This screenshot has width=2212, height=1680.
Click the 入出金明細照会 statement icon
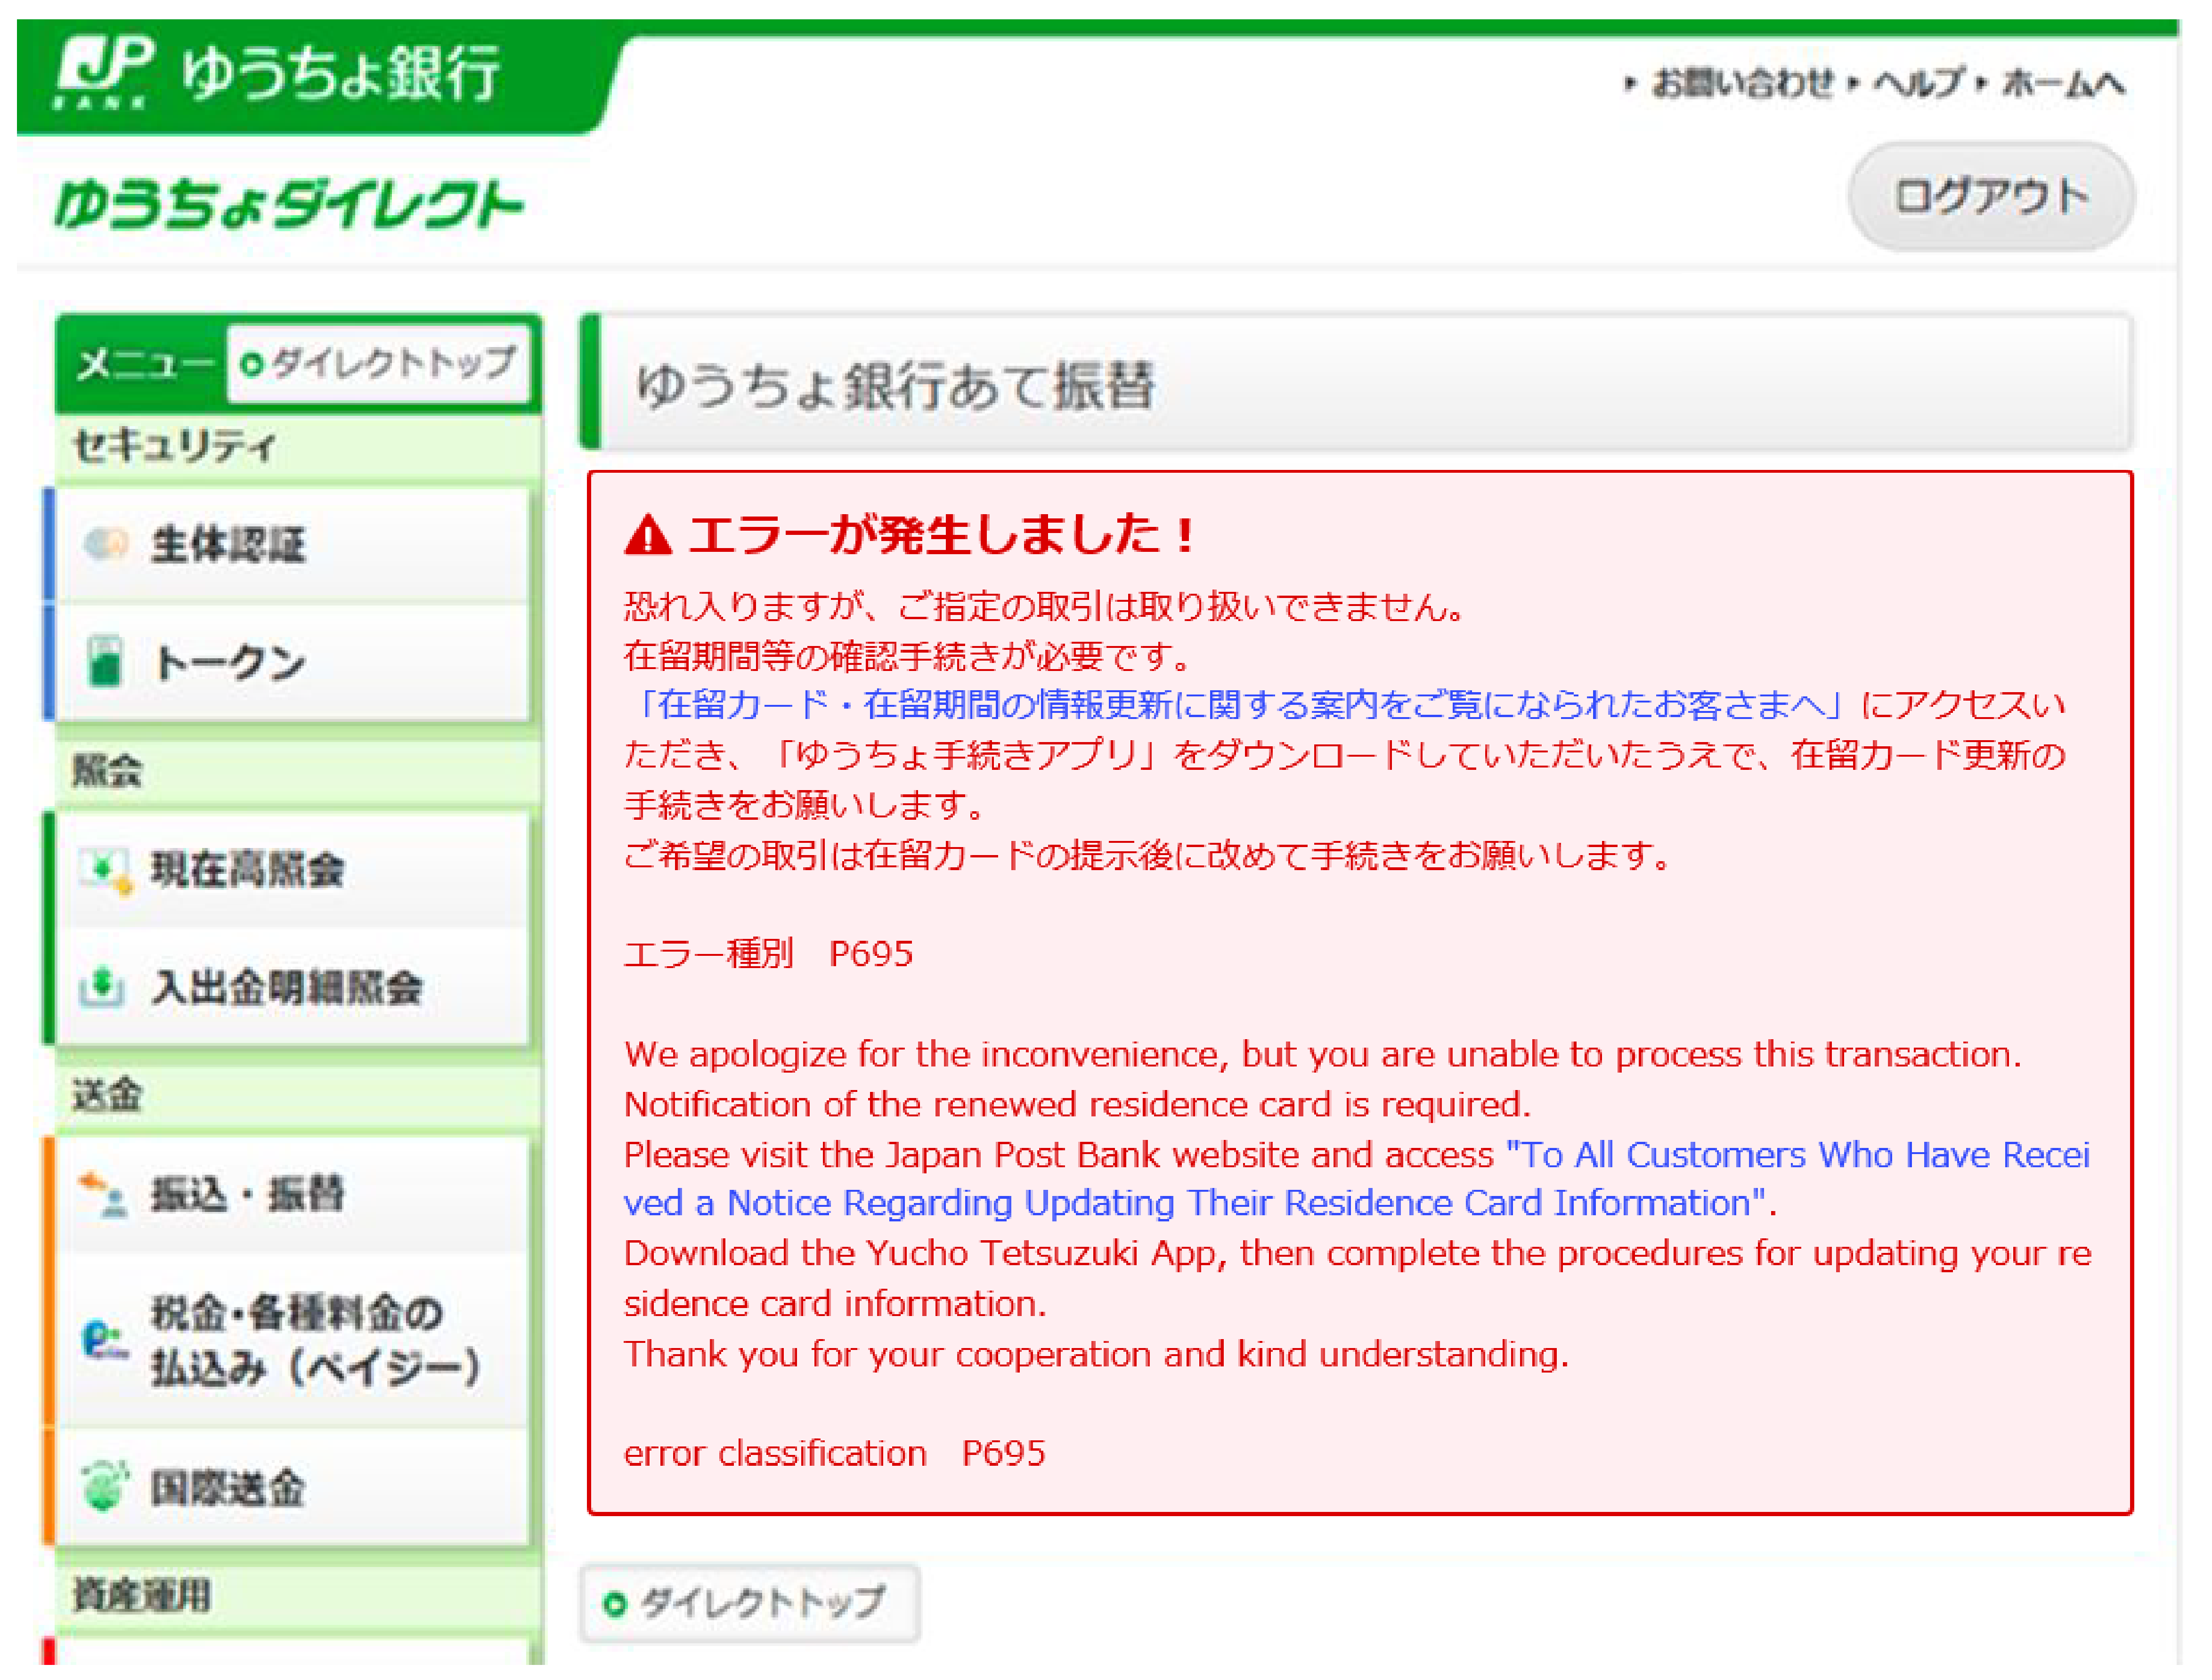click(x=102, y=988)
